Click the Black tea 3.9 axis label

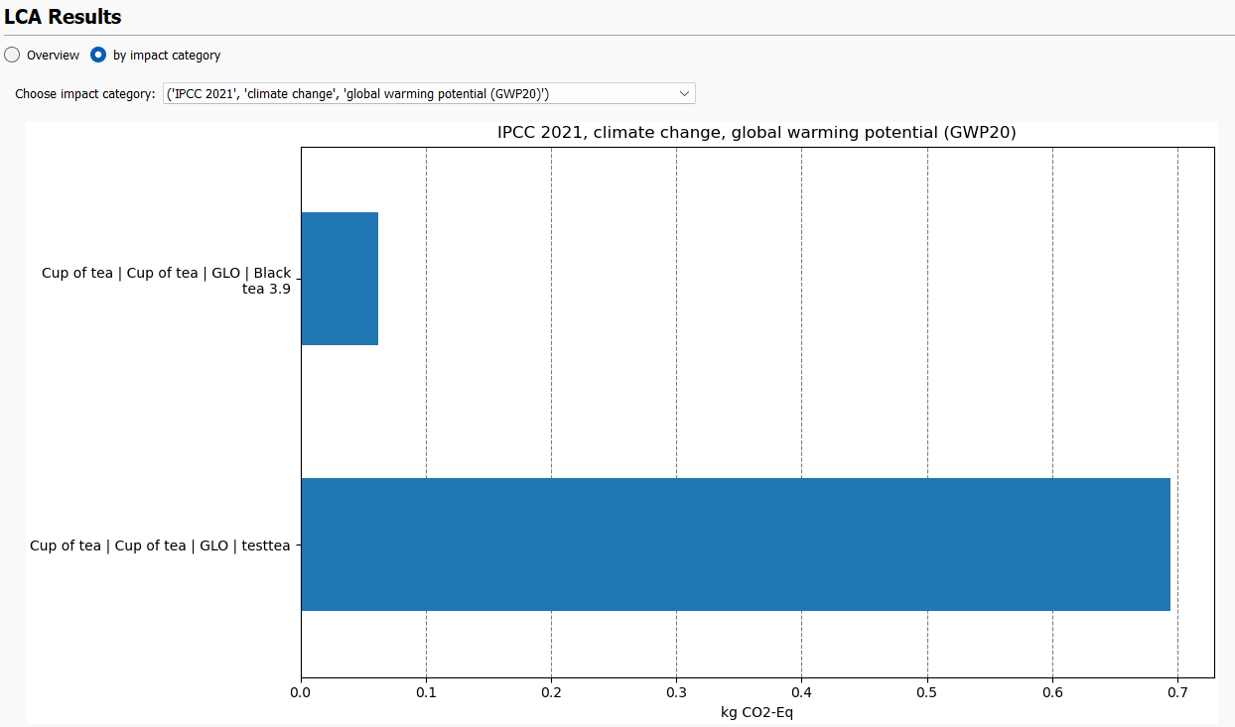[165, 280]
